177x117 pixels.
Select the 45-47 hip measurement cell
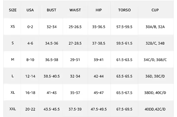click(99, 92)
